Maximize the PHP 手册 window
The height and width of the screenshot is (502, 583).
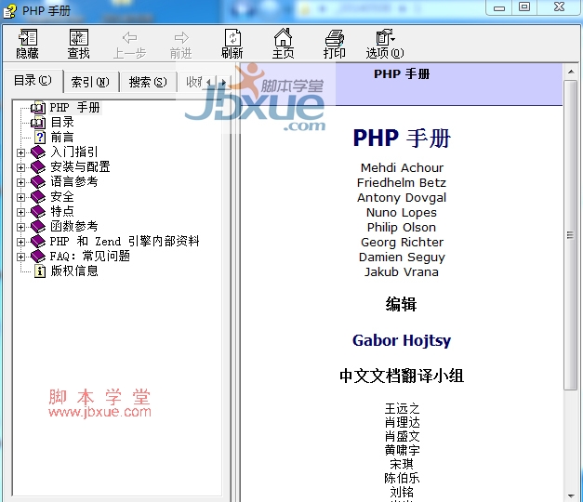tap(524, 7)
